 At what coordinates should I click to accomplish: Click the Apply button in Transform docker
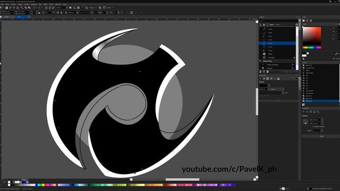(321, 136)
